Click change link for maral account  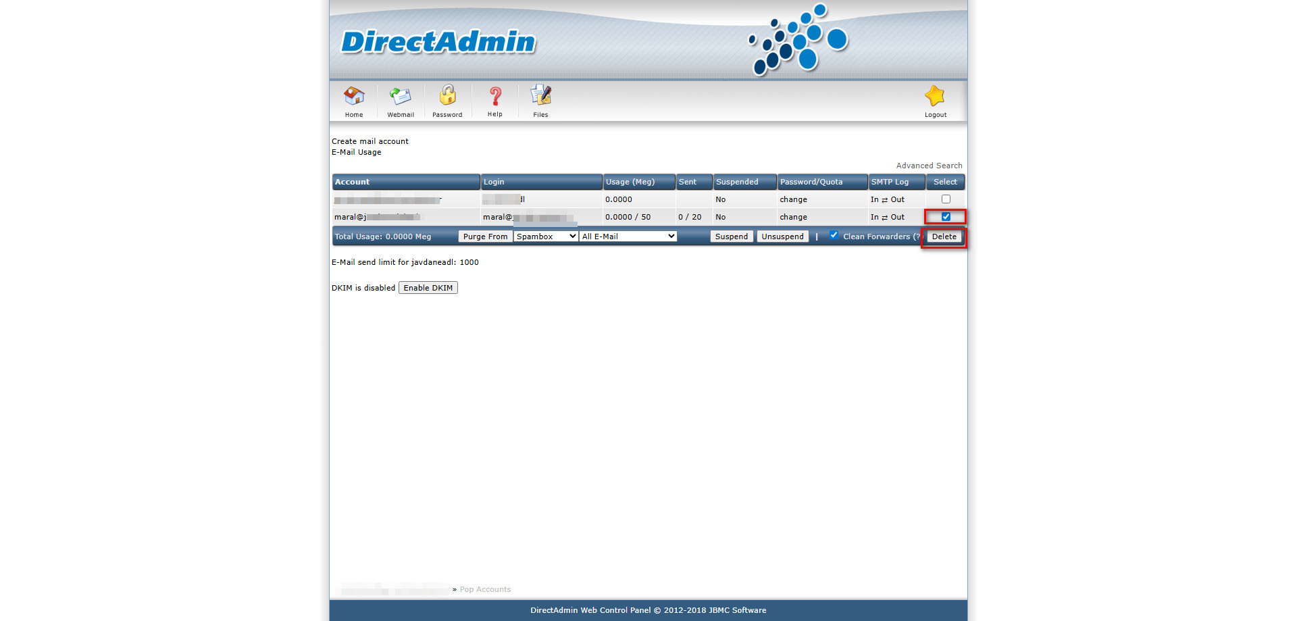click(x=793, y=217)
